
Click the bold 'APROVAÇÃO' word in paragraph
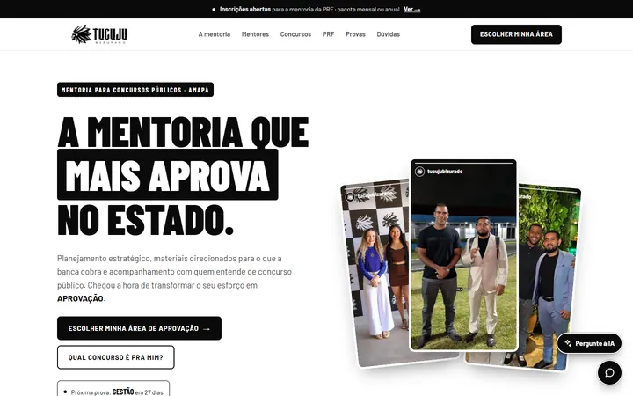pos(80,298)
